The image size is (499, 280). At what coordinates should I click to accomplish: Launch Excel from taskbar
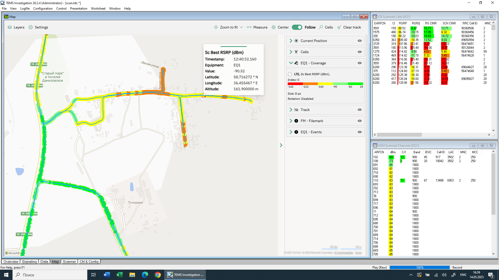coord(119,275)
